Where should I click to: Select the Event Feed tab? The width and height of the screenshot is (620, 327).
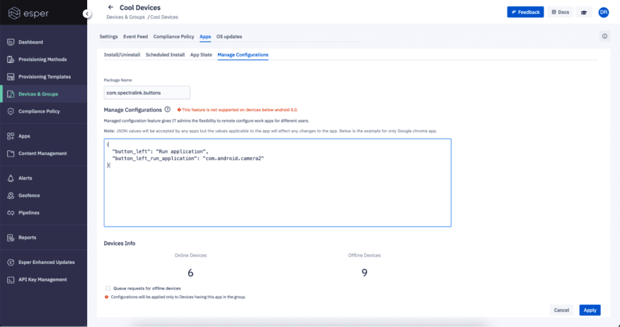[x=136, y=37]
